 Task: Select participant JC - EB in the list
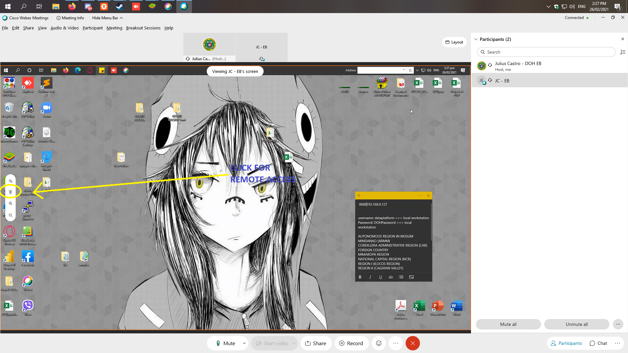tap(549, 80)
